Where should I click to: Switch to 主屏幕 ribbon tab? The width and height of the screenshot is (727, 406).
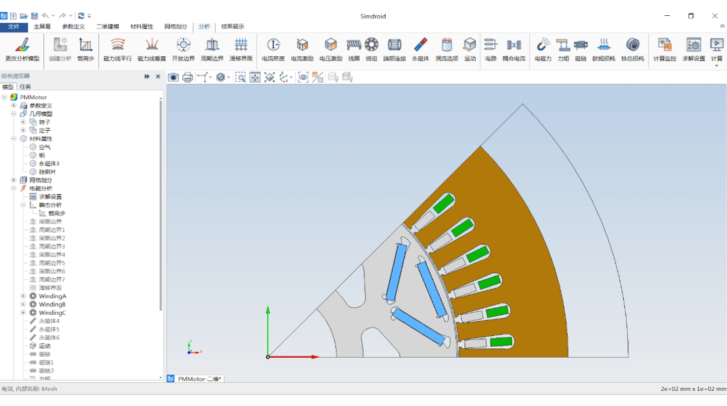[42, 27]
